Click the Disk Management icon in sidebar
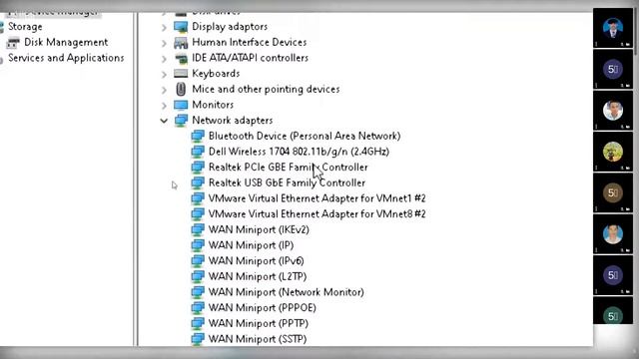 (x=13, y=42)
